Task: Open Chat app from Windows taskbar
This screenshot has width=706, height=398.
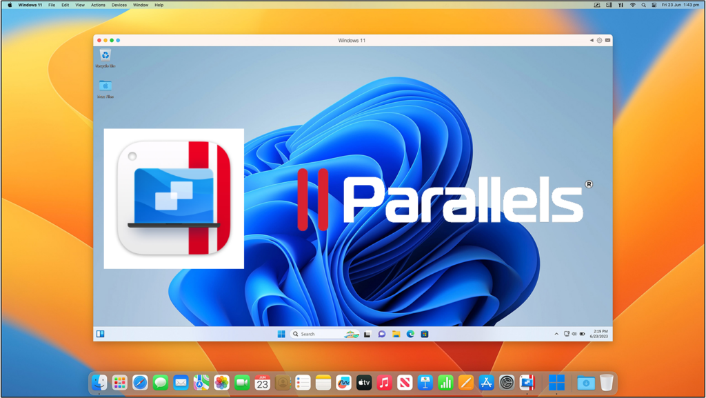Action: coord(381,334)
